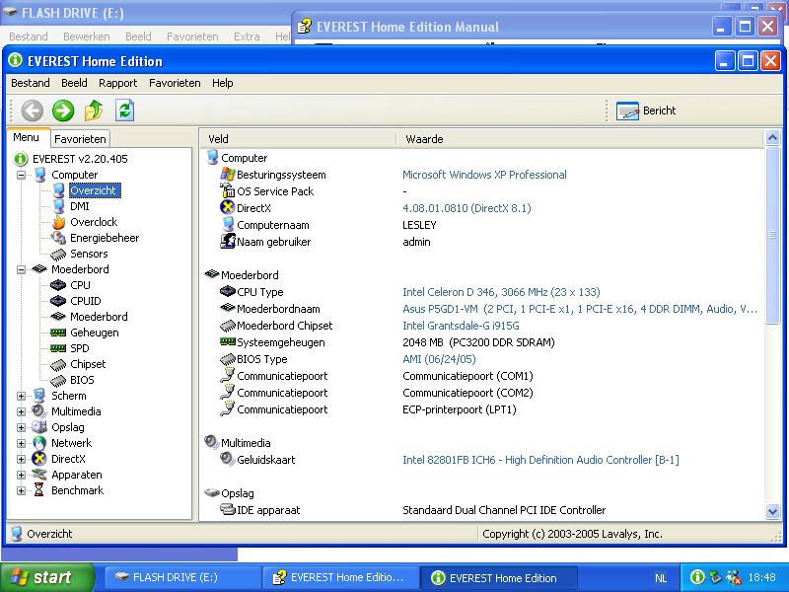Open the Overclock flame item
Viewport: 789px width, 592px height.
pyautogui.click(x=94, y=222)
